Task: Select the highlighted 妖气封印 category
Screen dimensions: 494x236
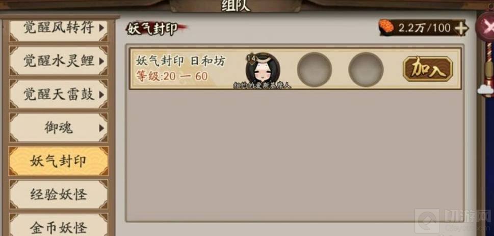Action: coord(59,161)
